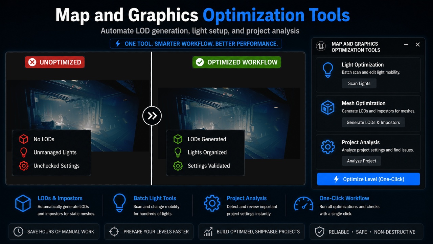Click the green cube icon beside LODs Generated
The height and width of the screenshot is (244, 433).
178,139
